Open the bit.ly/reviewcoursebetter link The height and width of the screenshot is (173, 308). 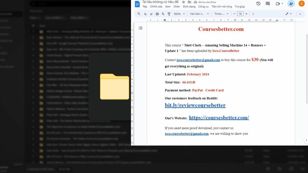click(195, 105)
